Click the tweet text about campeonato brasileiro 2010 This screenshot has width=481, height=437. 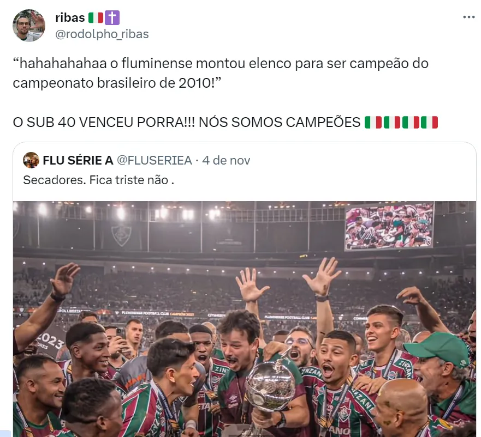coord(221,73)
